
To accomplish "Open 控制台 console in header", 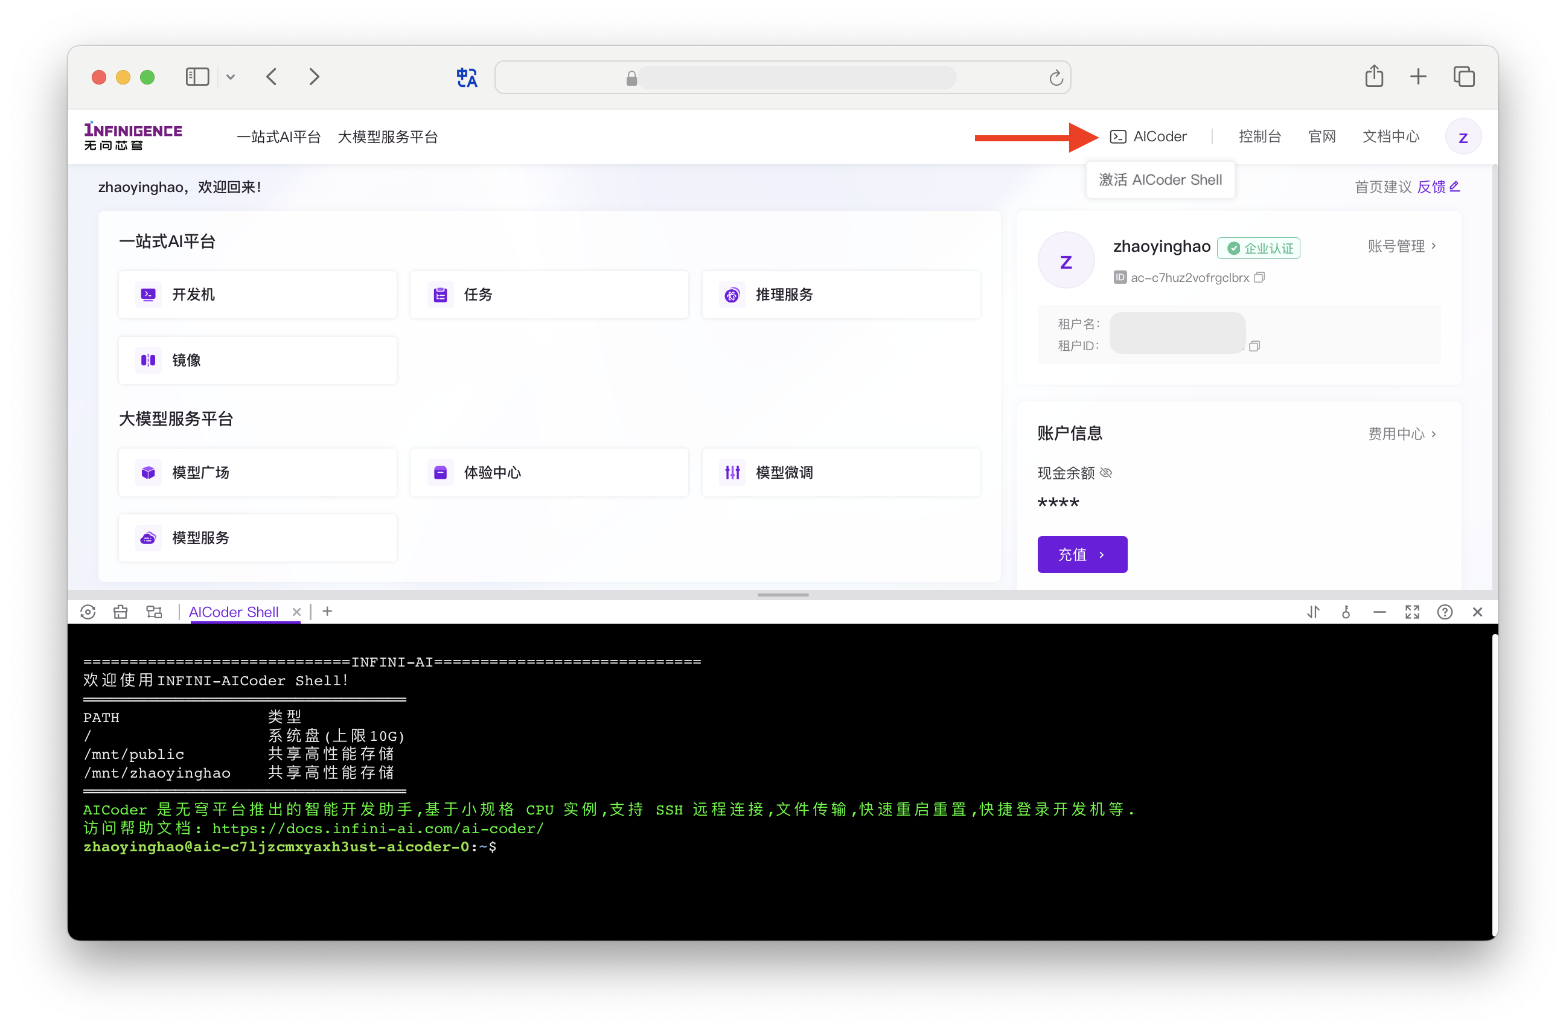I will (x=1259, y=136).
